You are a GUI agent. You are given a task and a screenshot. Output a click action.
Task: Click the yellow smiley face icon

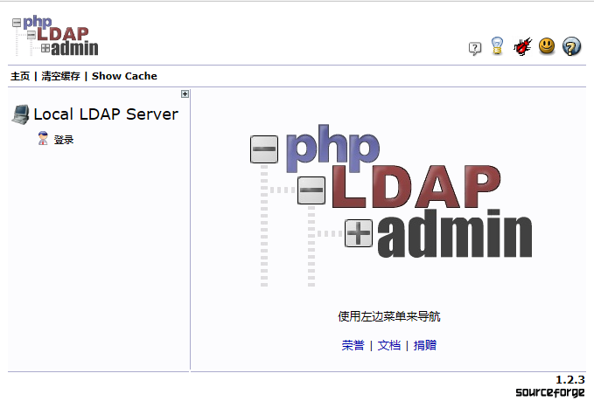(x=547, y=45)
